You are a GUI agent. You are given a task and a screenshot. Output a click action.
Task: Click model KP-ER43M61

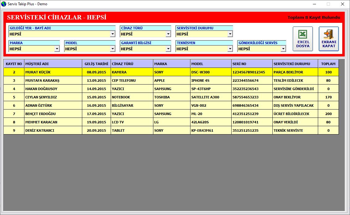tap(211, 130)
